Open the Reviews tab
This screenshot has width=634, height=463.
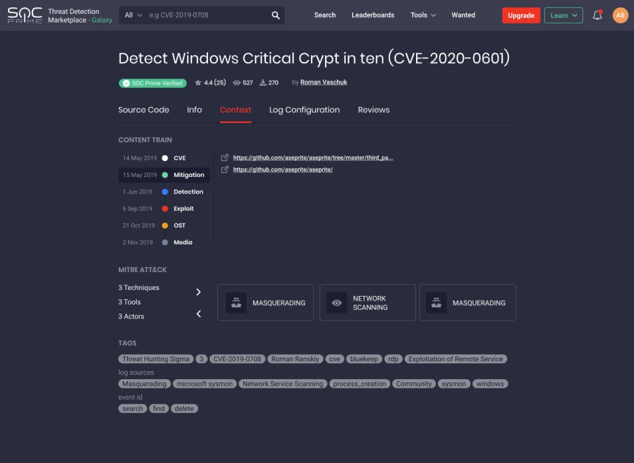tap(374, 110)
